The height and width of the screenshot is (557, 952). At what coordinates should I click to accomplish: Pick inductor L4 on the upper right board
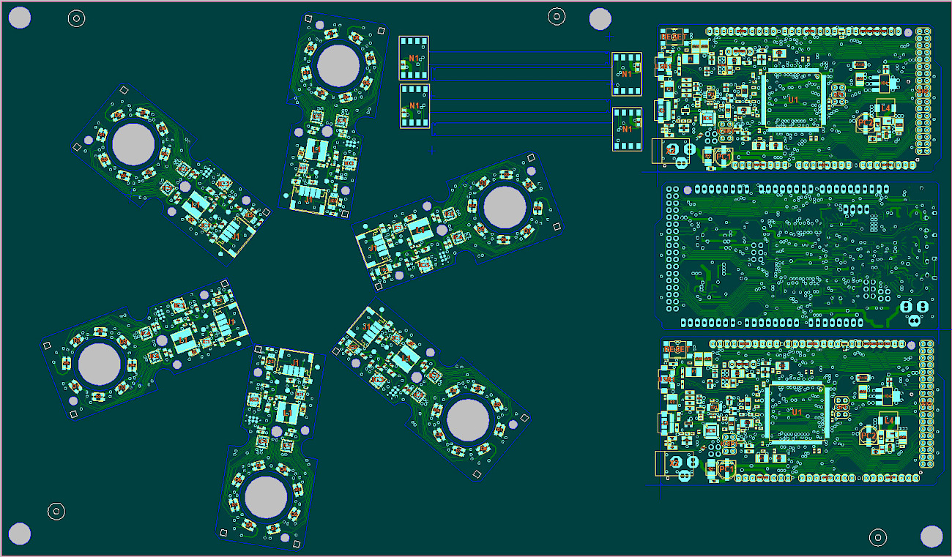tap(885, 108)
